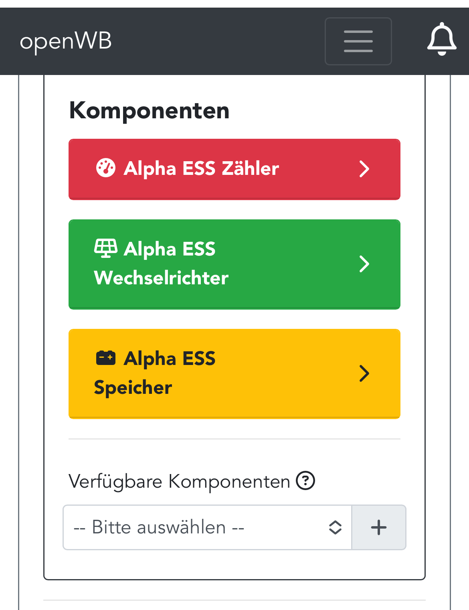Click the battery icon on Speicher card
This screenshot has height=610, width=469.
106,358
